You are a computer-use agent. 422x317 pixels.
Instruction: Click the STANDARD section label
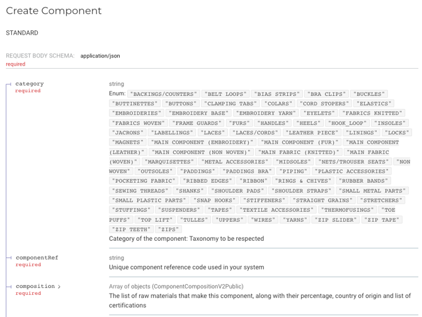[x=22, y=33]
